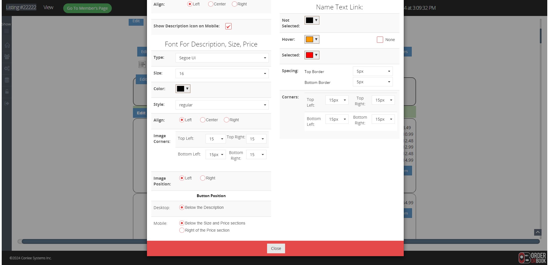Click the page vertical scrollbar thumb
This screenshot has height=265, width=549.
pyautogui.click(x=541, y=36)
